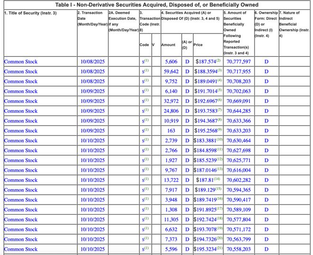Viewport: 313px width, 255px height.
Task: Click the amount 32,972 link
Action: [x=171, y=101]
